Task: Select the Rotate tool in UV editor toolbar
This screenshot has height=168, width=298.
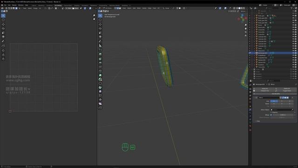Action: pyautogui.click(x=3, y=28)
